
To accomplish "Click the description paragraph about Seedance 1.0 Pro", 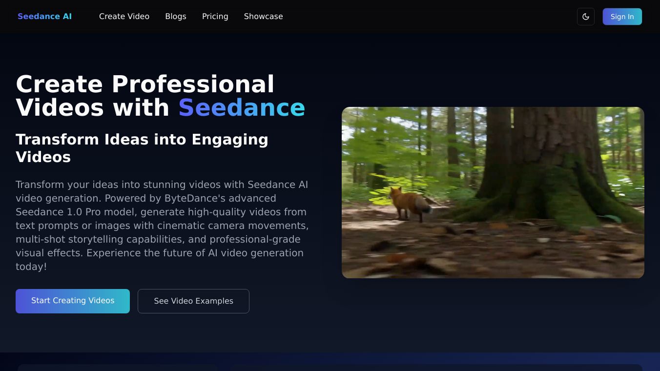I will pos(162,226).
